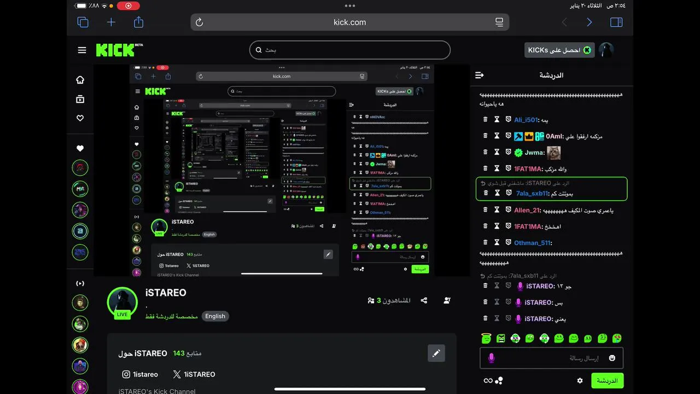Ban user Othman_511 via shield icon
Image resolution: width=700 pixels, height=394 pixels.
508,242
